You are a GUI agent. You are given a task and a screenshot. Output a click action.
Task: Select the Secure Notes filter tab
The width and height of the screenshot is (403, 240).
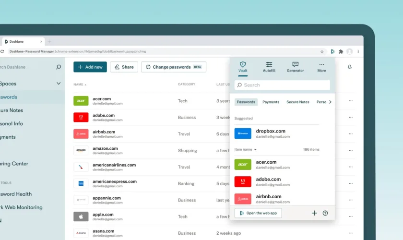click(297, 102)
